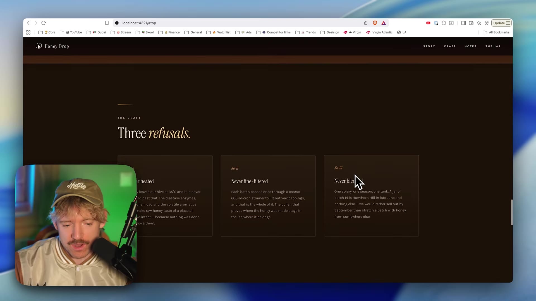Open Brave Shields lion icon

[x=375, y=23]
